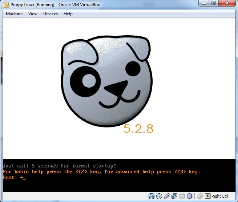This screenshot has height=202, width=238.
Task: Click the Right Ctrl host key label
Action: [x=219, y=196]
